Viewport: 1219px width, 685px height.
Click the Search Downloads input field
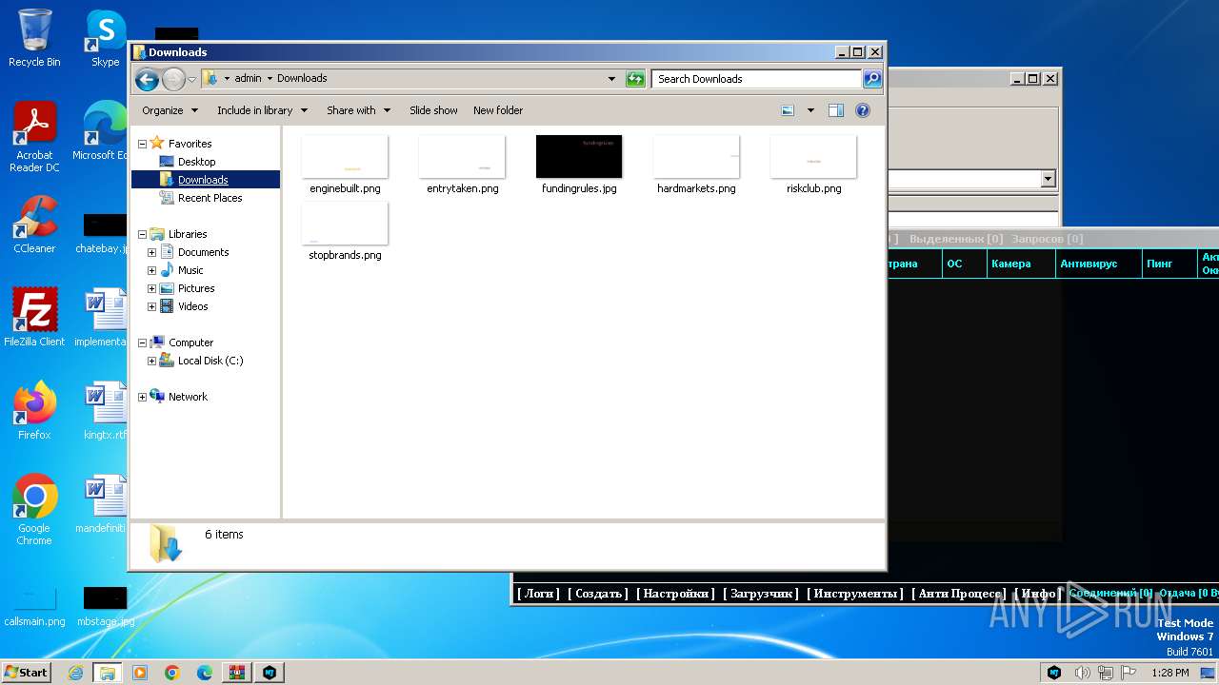[x=757, y=79]
